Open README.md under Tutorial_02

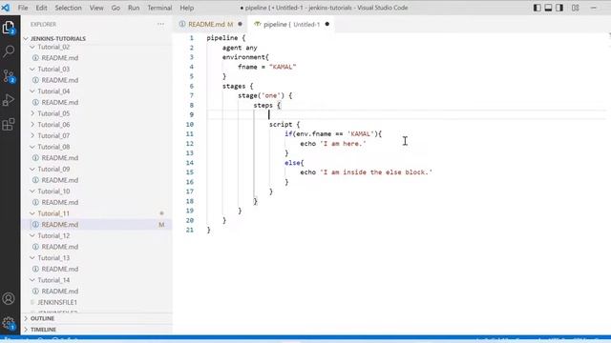59,58
